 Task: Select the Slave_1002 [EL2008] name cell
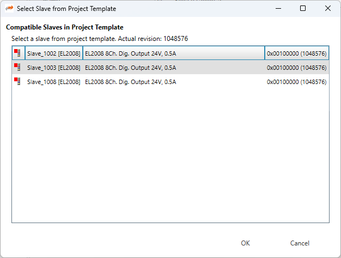click(53, 53)
